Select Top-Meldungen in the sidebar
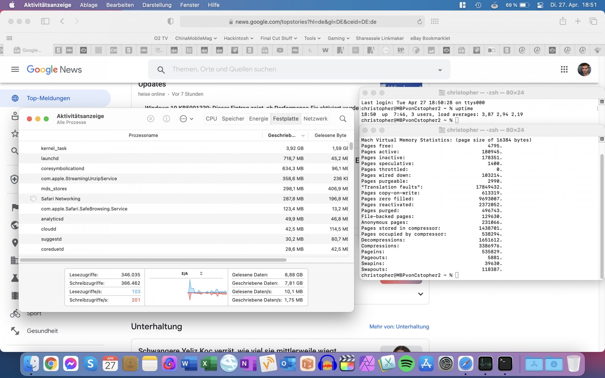The height and width of the screenshot is (378, 605). coord(48,98)
